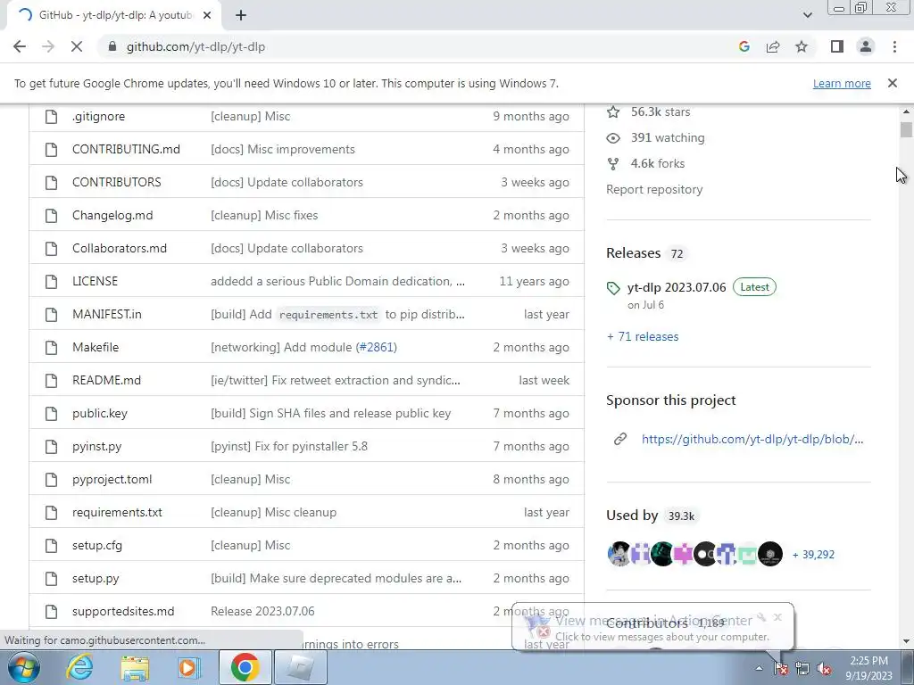Launch Internet Explorer from the taskbar
The height and width of the screenshot is (685, 914).
pyautogui.click(x=79, y=667)
